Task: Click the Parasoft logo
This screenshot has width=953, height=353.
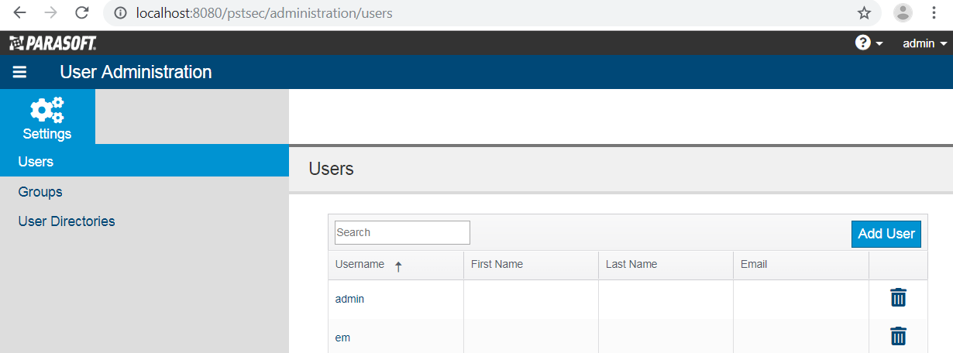Action: tap(53, 43)
